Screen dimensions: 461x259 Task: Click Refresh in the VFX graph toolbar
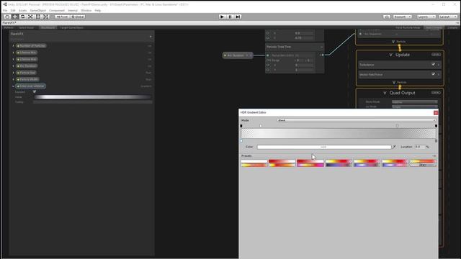pyautogui.click(x=9, y=27)
